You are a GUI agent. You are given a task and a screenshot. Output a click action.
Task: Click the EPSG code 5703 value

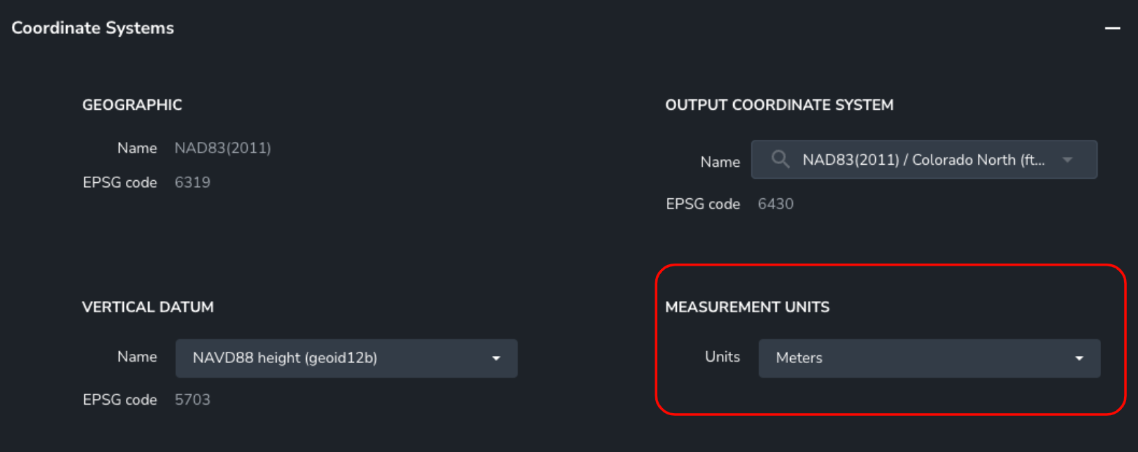click(193, 399)
